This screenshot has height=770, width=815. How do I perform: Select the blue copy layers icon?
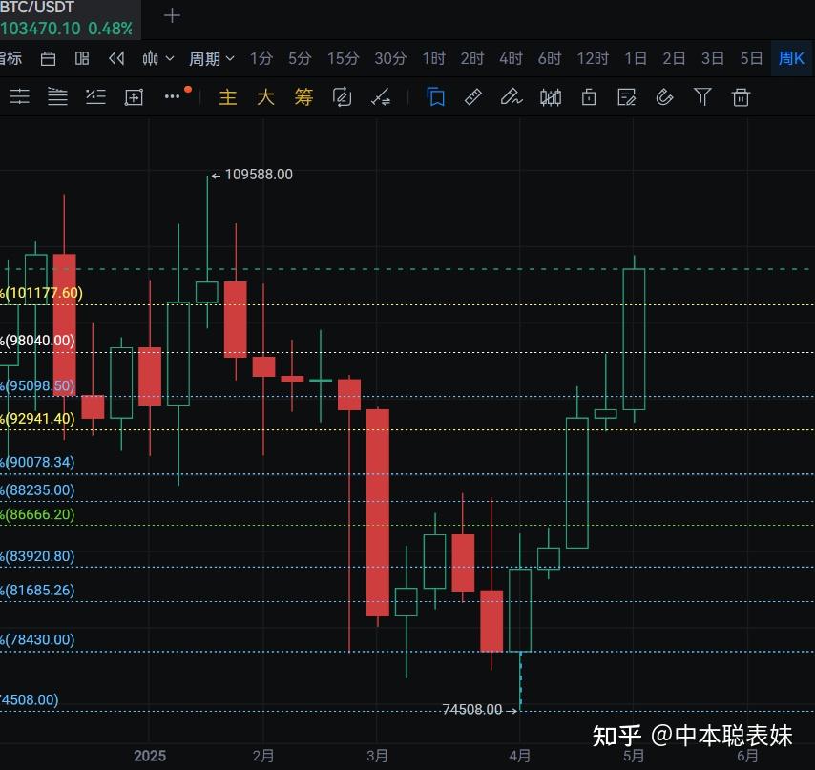tap(435, 97)
